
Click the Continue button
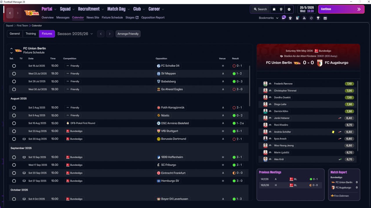point(341,9)
